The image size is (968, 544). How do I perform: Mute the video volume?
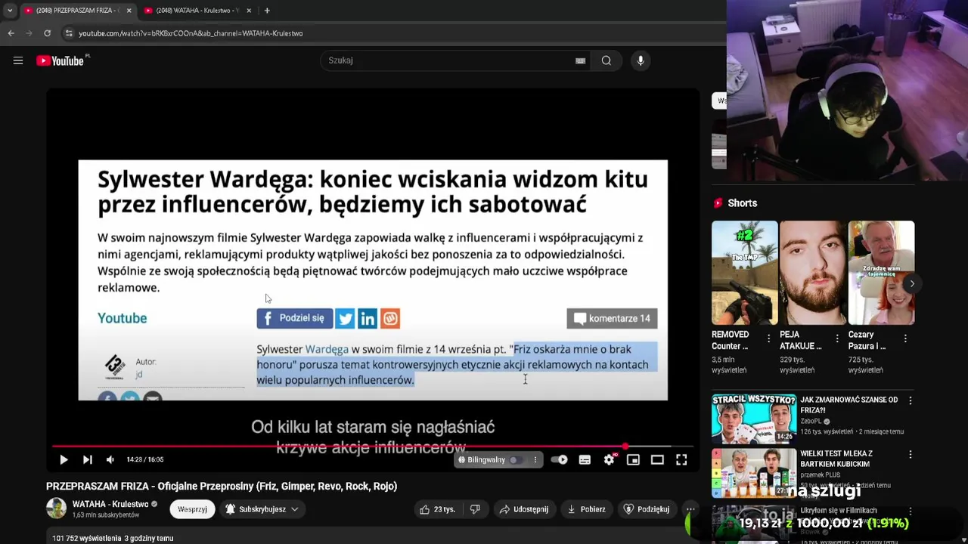point(110,459)
